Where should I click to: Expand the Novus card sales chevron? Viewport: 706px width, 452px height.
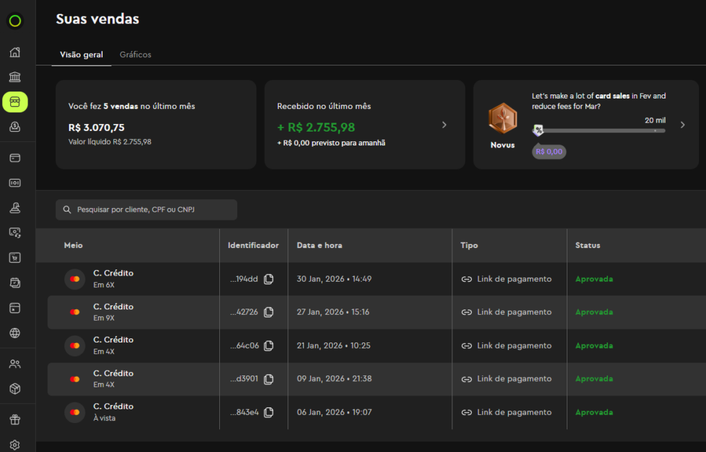pos(683,125)
